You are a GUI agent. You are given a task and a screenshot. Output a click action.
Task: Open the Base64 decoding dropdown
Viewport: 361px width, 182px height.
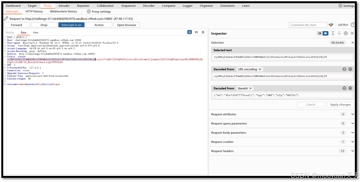pos(245,88)
